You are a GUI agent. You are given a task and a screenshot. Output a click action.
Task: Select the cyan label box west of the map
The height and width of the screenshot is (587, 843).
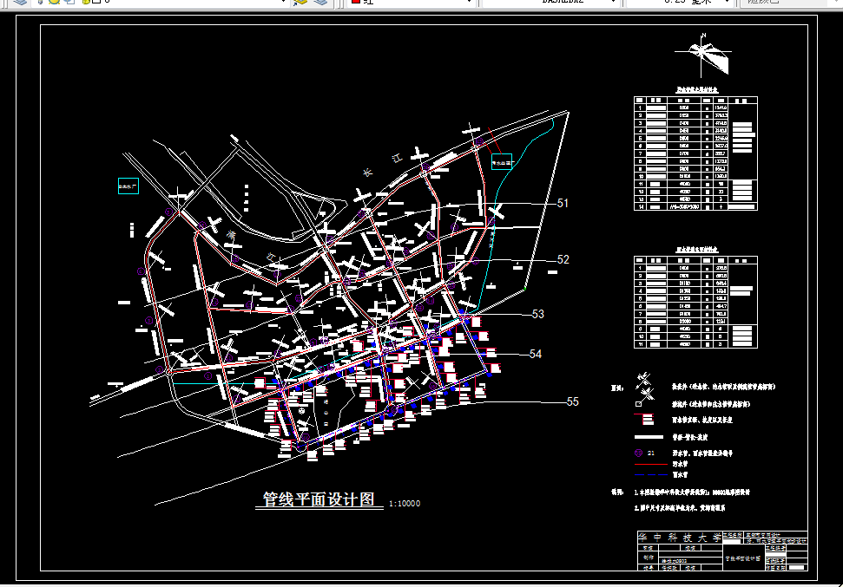click(x=128, y=186)
